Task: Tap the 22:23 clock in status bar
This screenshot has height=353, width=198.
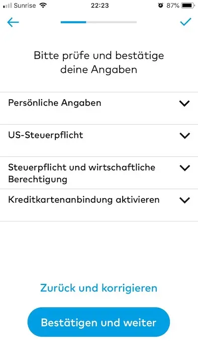Action: click(x=100, y=6)
